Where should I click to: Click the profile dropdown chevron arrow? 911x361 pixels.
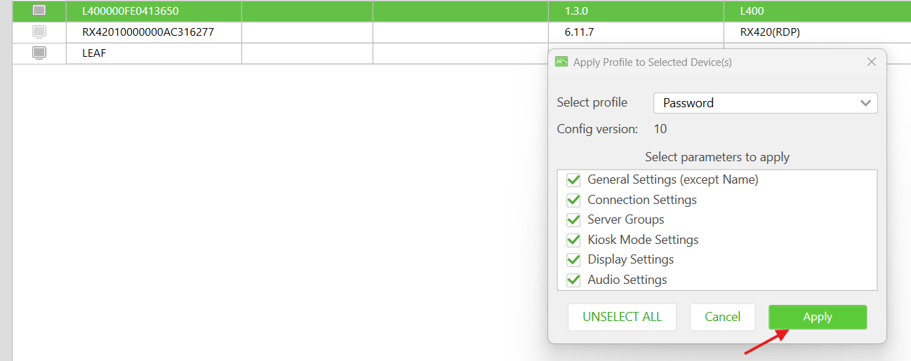[865, 103]
